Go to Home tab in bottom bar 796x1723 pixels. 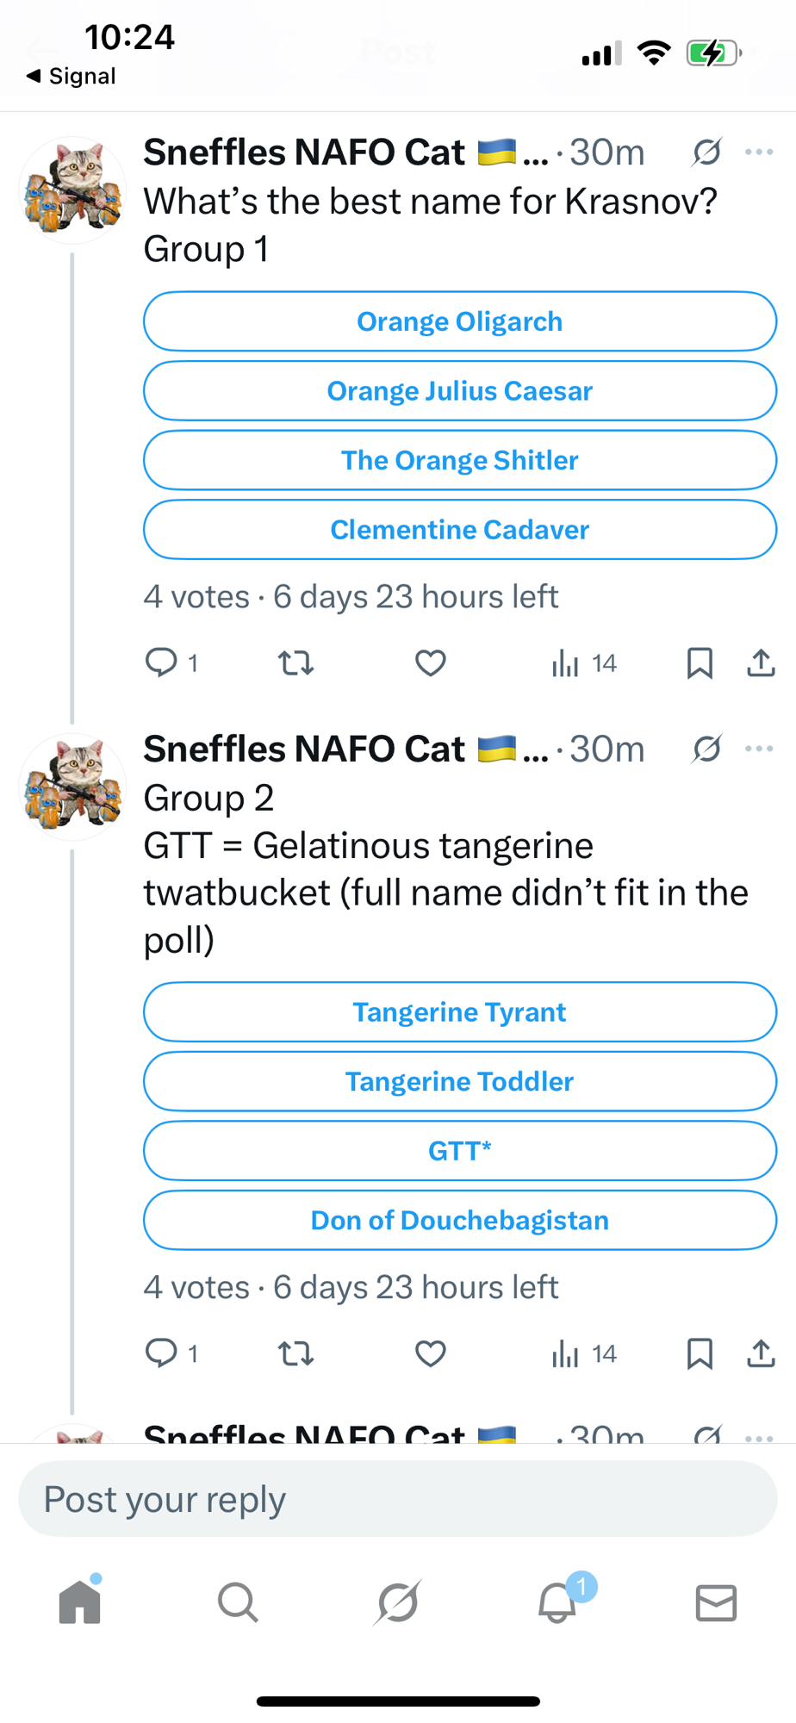pos(80,1602)
